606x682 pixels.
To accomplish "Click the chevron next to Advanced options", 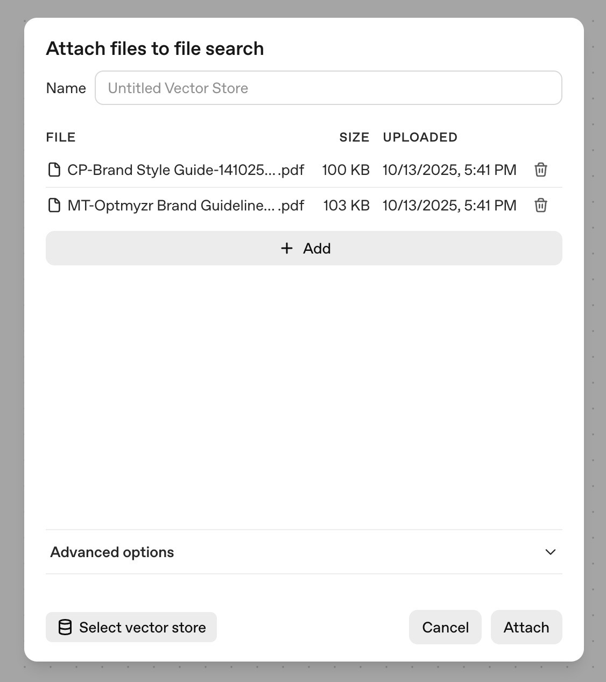I will [549, 552].
